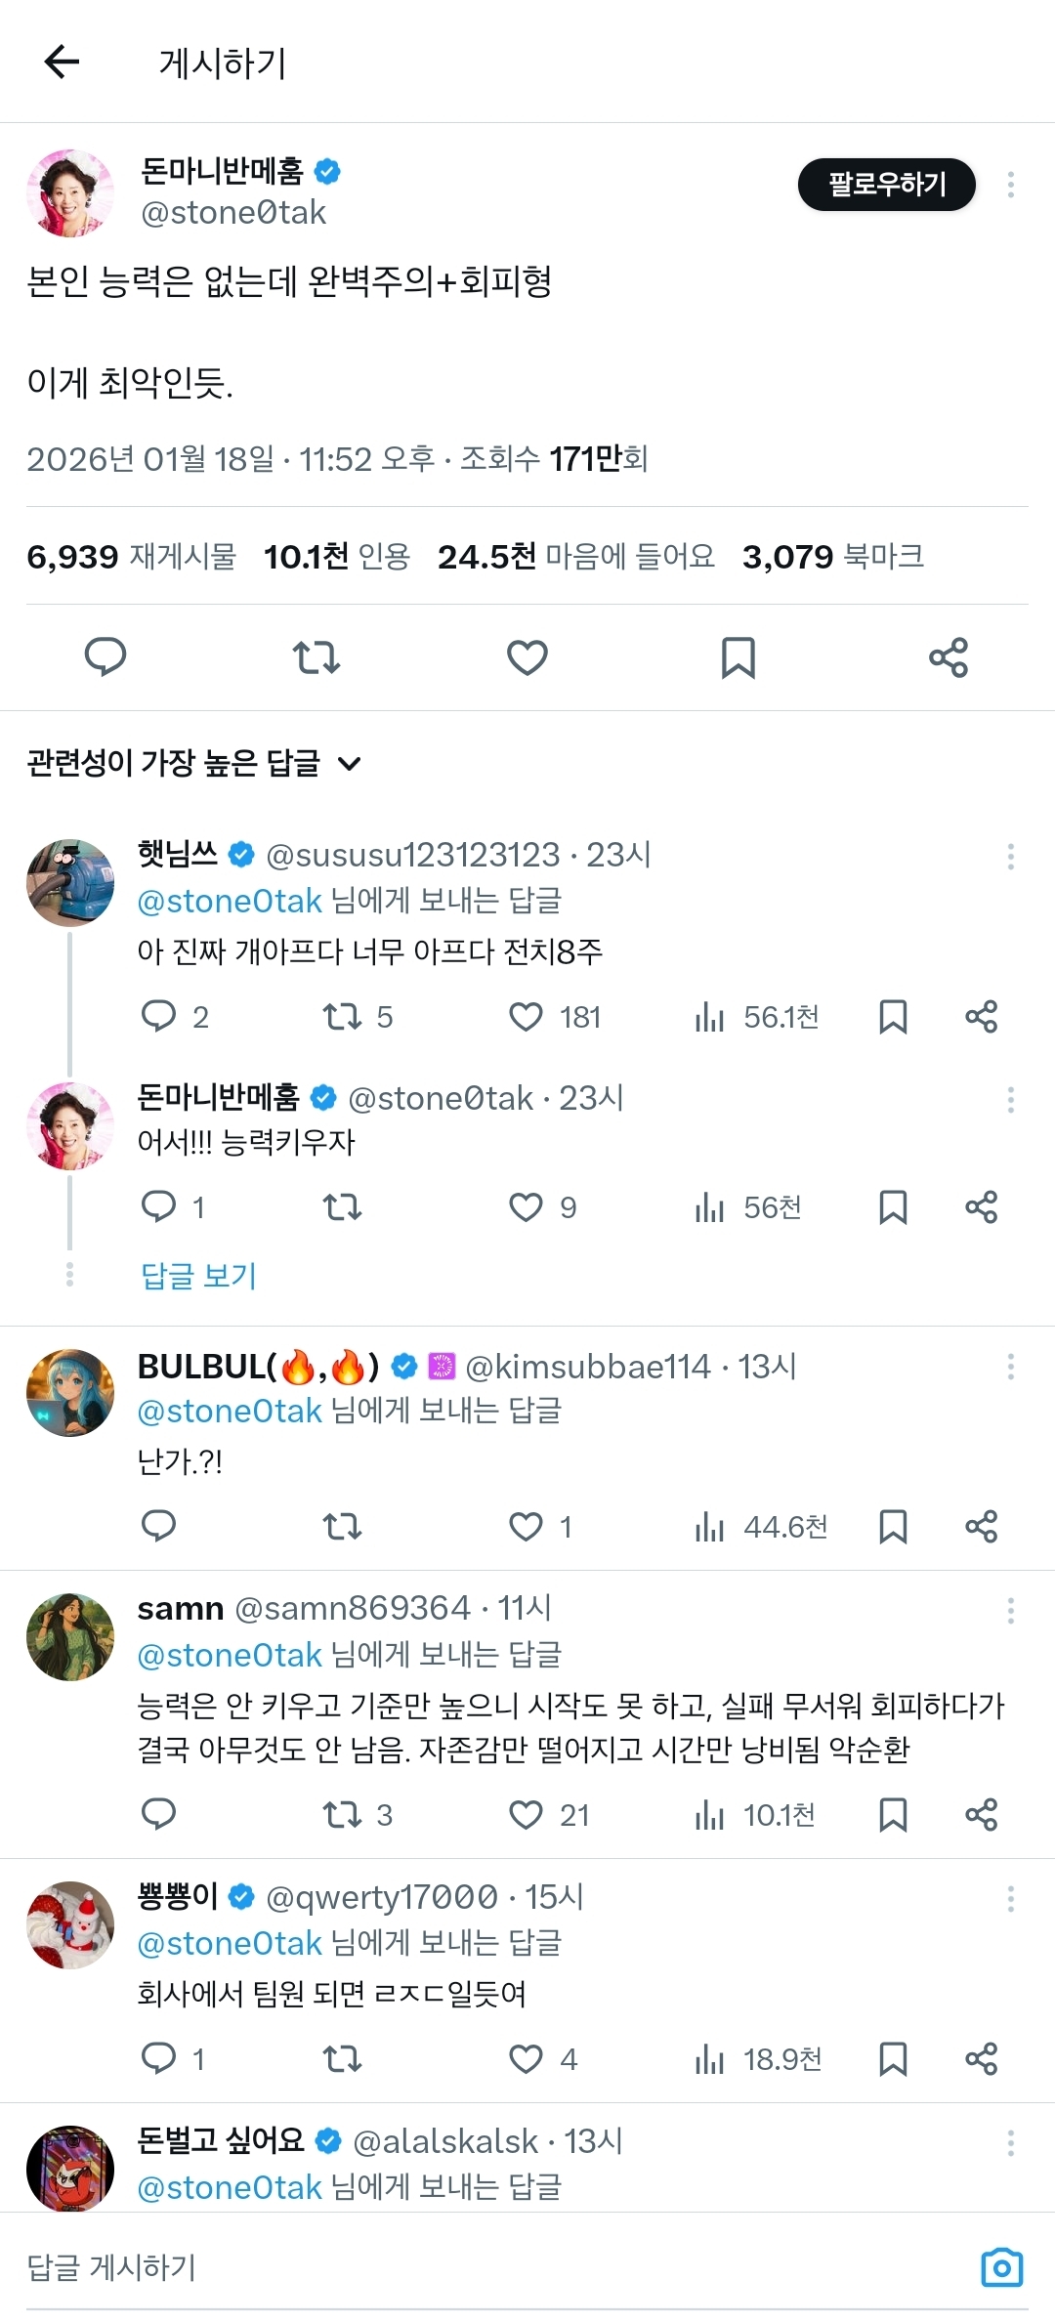Open reply sorting dropdown 관련성이 가장 높은 답글
The height and width of the screenshot is (2322, 1055).
(x=193, y=763)
